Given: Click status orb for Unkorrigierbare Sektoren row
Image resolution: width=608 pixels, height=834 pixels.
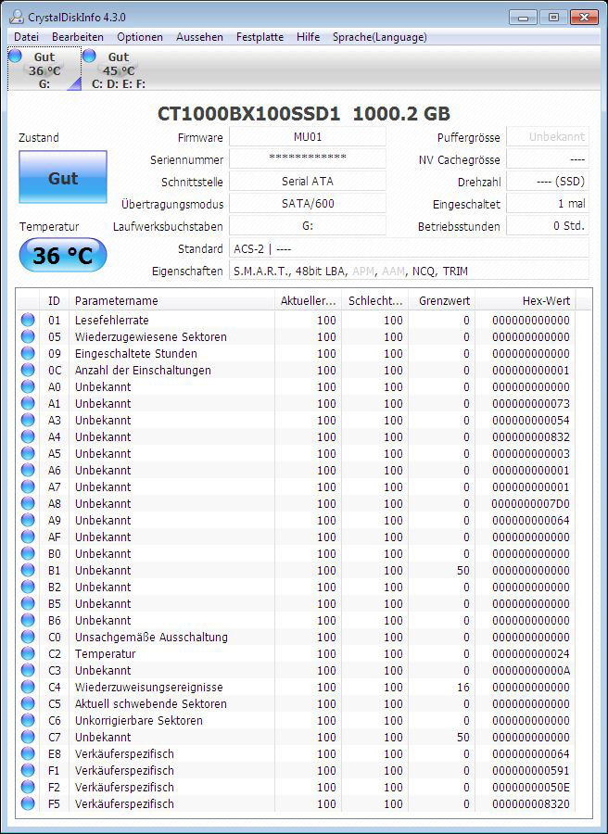Looking at the screenshot, I should pos(28,721).
